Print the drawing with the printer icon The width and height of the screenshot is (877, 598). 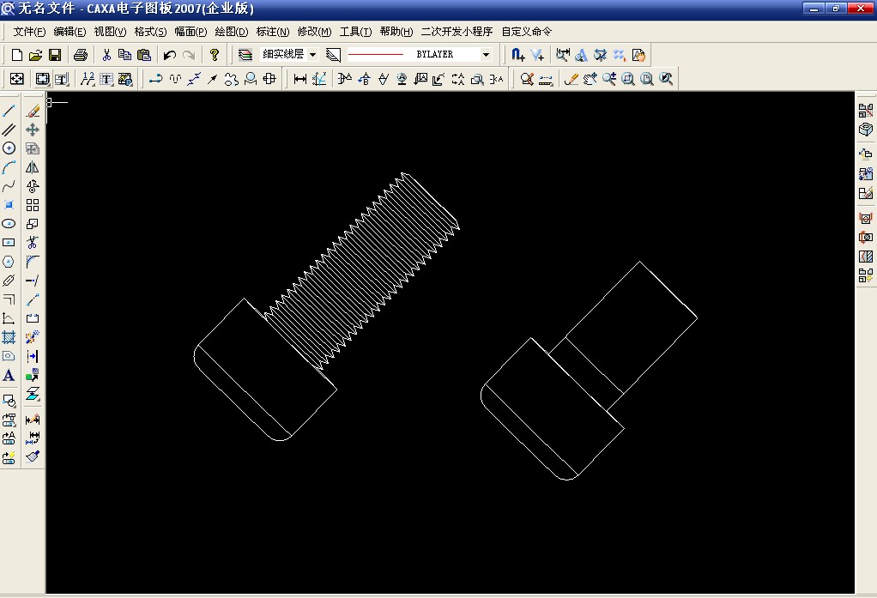tap(81, 55)
